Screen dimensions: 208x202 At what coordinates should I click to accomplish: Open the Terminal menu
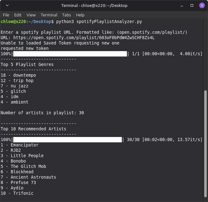pos(49,15)
